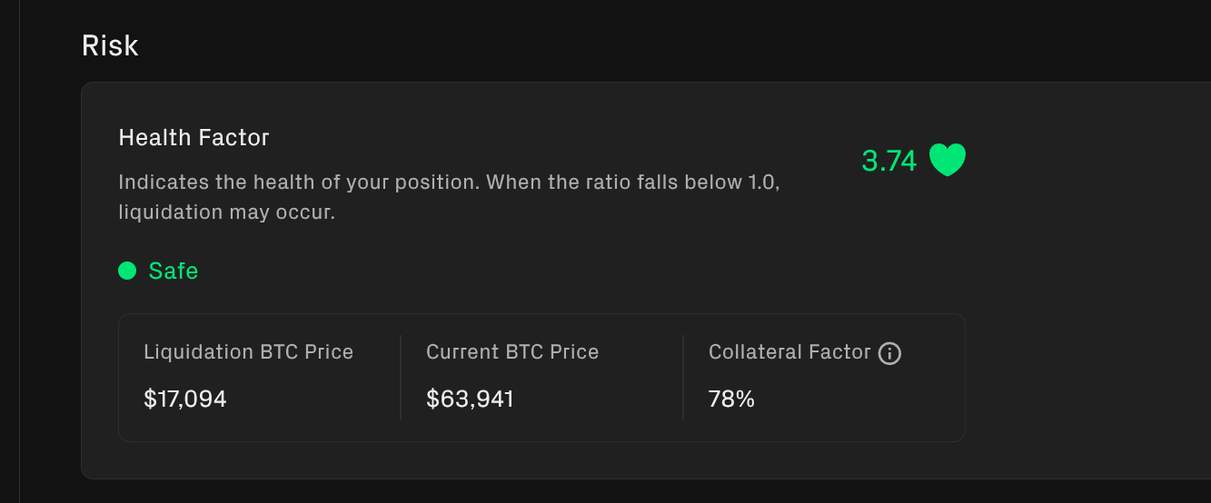Click the Collateral Factor info icon
Viewport: 1211px width, 503px height.
point(890,353)
